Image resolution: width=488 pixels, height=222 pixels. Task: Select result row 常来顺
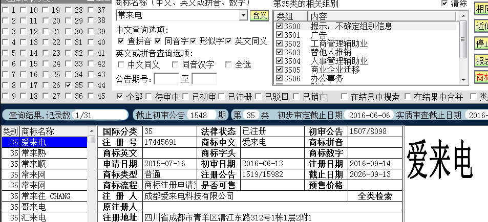pos(45,164)
